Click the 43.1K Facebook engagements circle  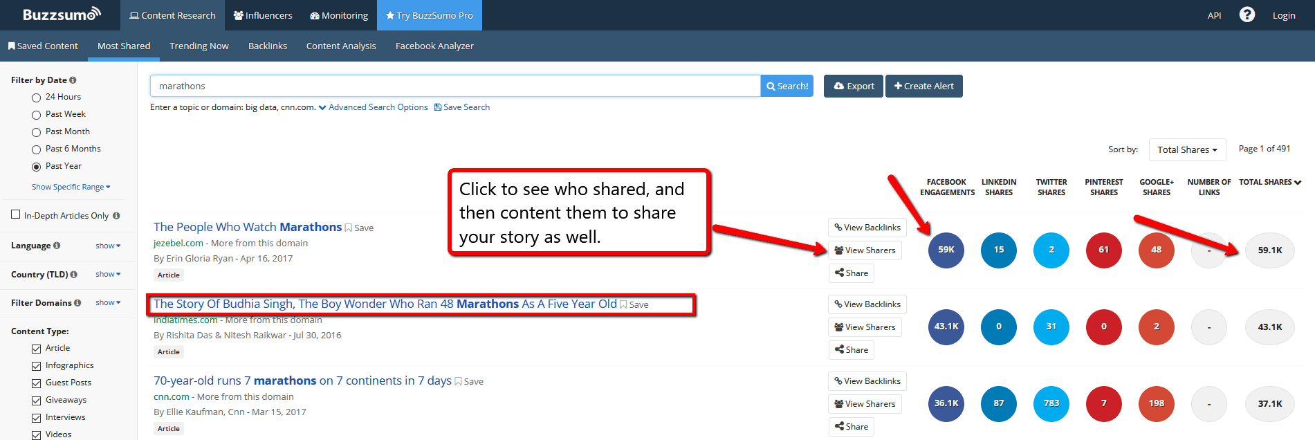click(946, 327)
